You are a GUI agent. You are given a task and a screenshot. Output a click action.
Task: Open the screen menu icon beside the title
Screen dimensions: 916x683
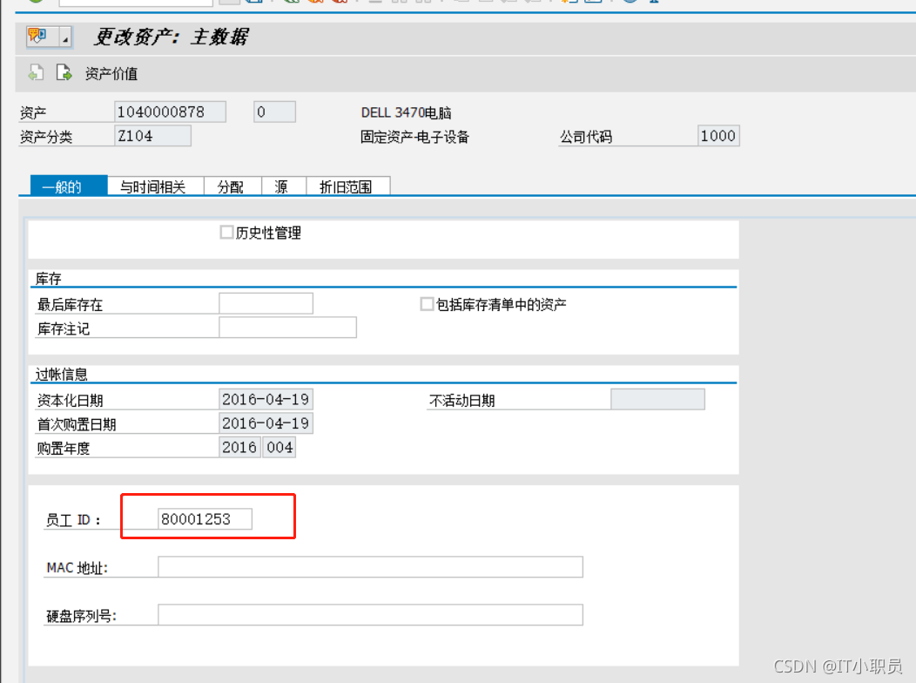37,37
